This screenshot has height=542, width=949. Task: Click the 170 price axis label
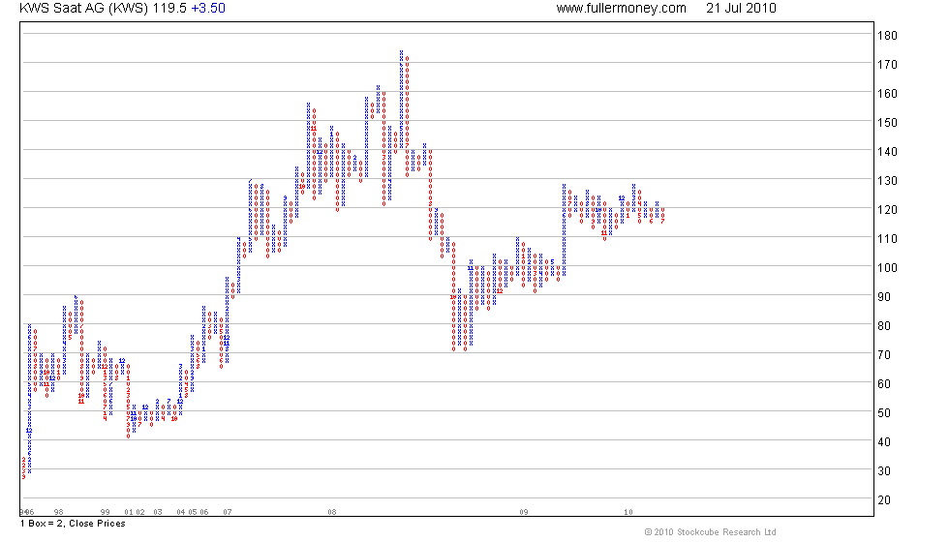887,65
